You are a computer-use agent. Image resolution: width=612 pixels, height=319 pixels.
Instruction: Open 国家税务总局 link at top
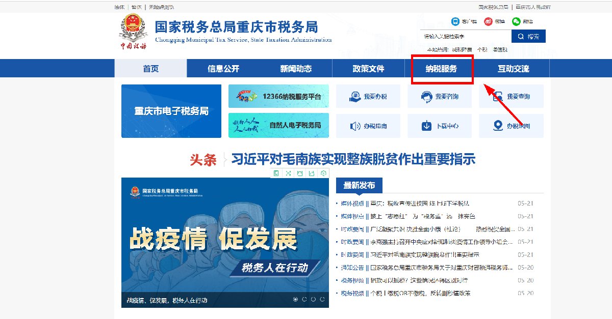point(493,7)
